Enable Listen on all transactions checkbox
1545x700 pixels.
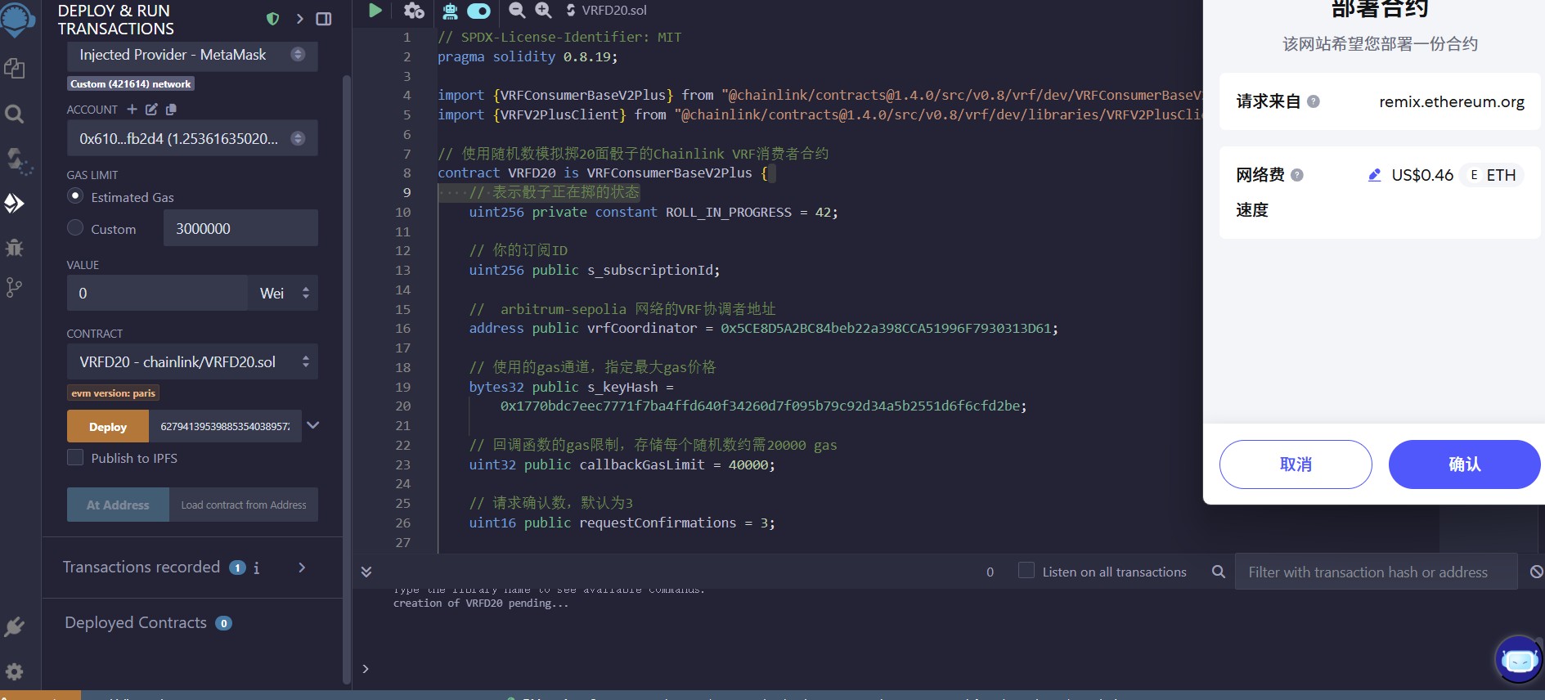coord(1026,571)
